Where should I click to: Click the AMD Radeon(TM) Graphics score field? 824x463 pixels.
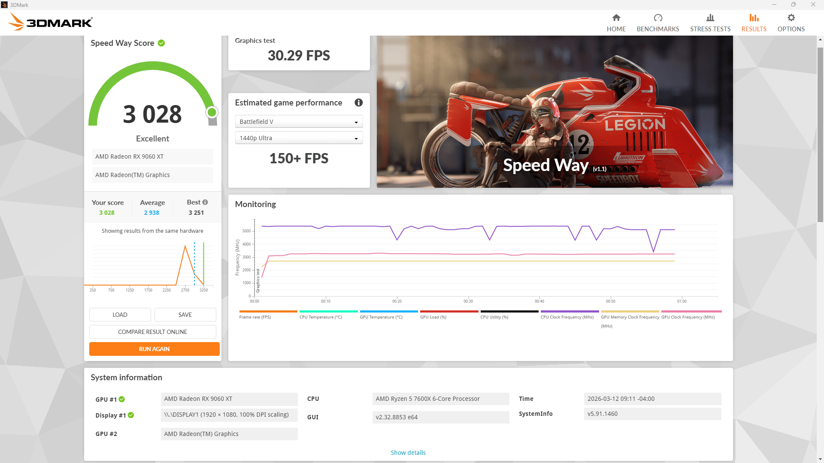click(x=152, y=175)
